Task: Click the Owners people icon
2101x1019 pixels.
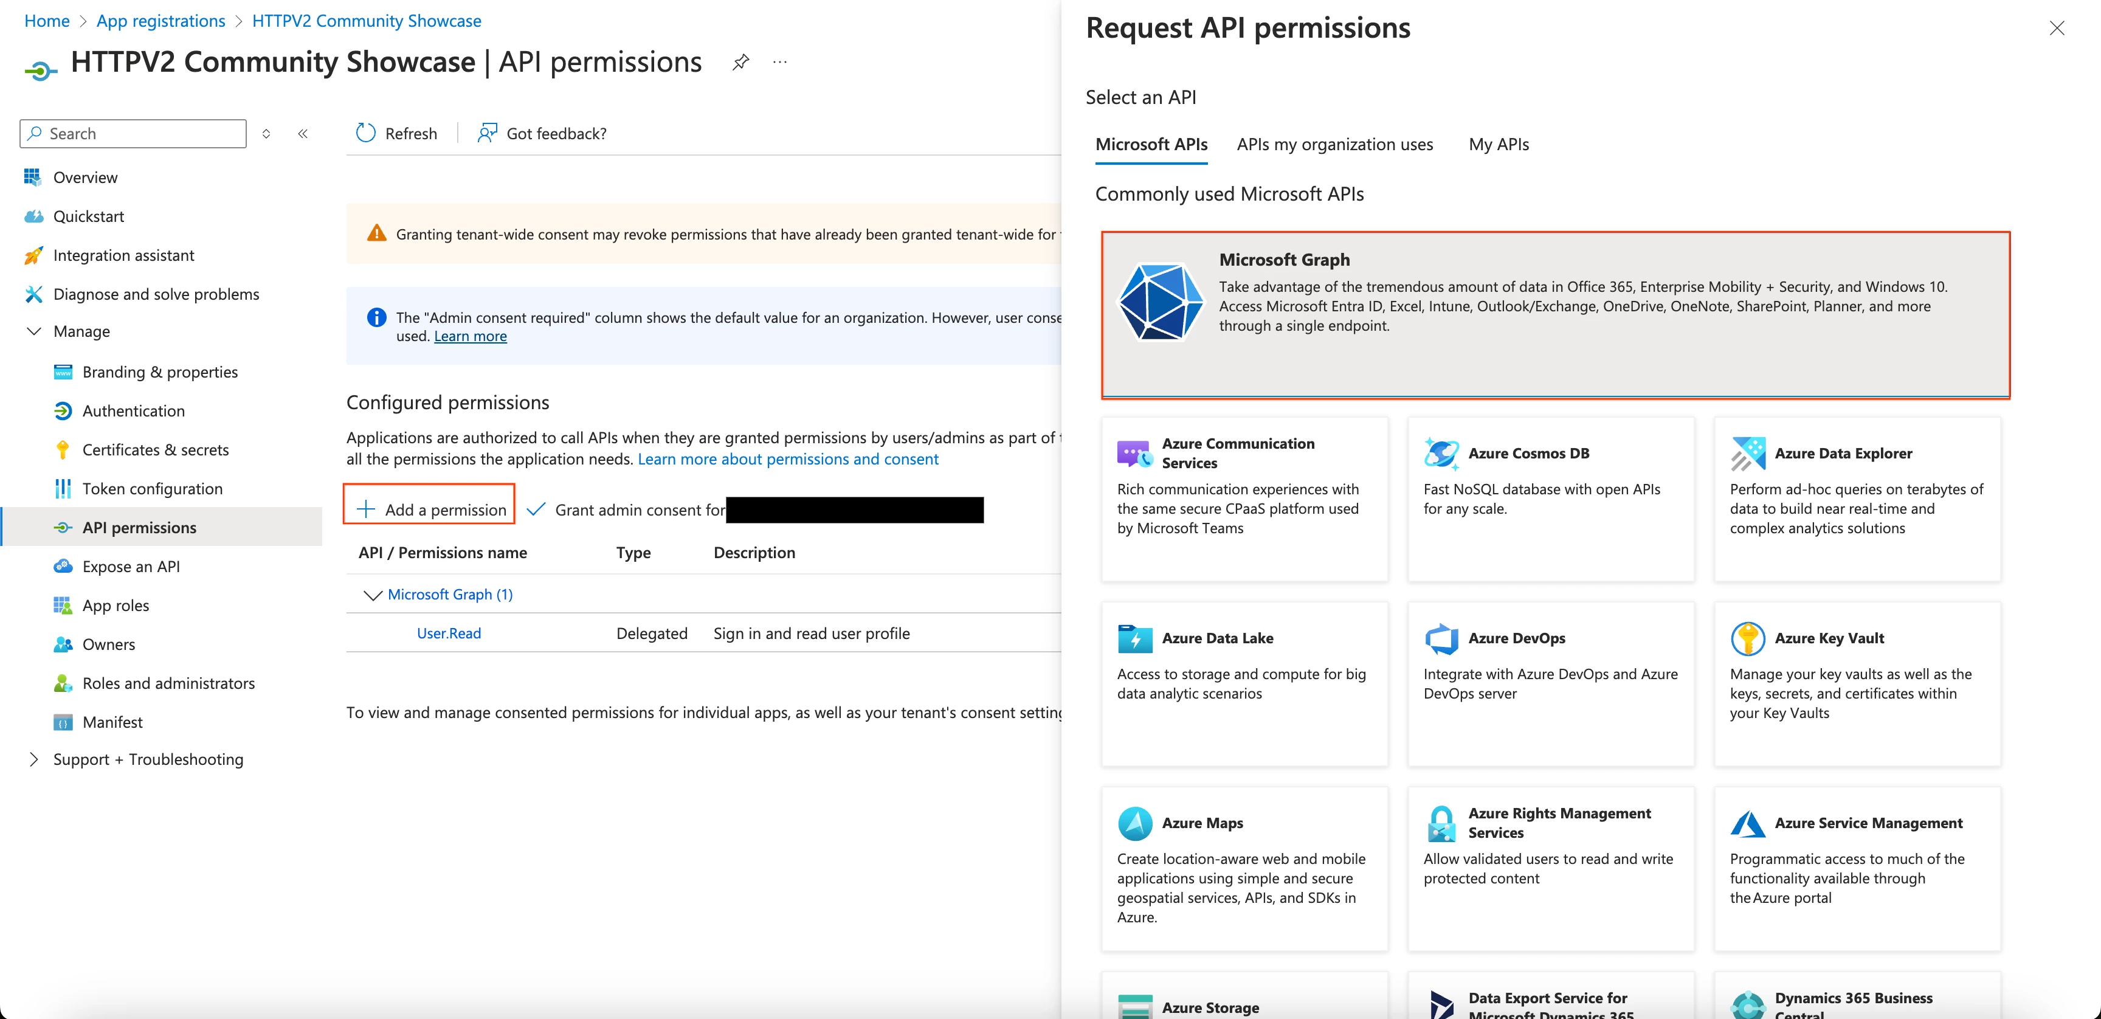Action: click(63, 644)
